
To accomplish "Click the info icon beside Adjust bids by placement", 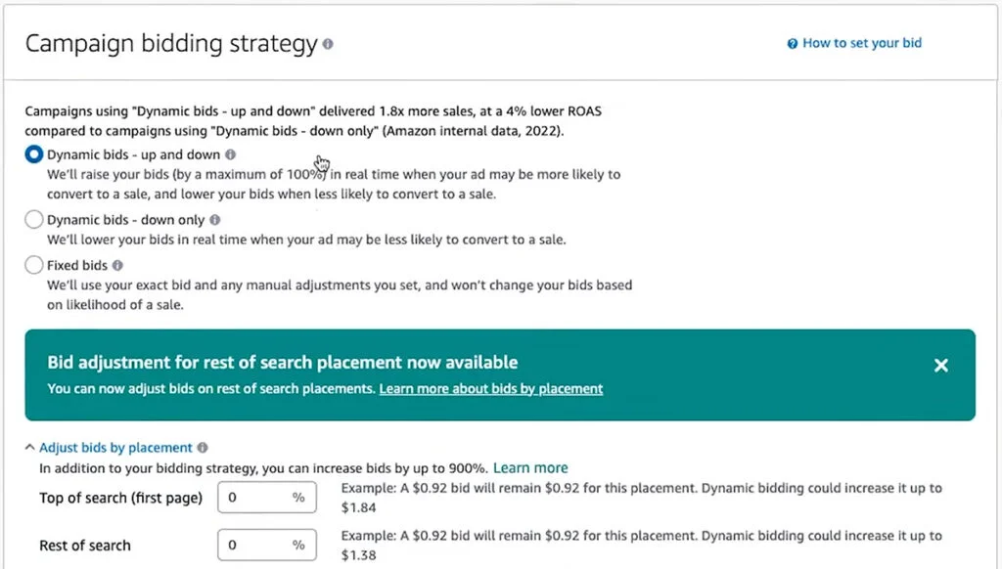I will coord(203,447).
